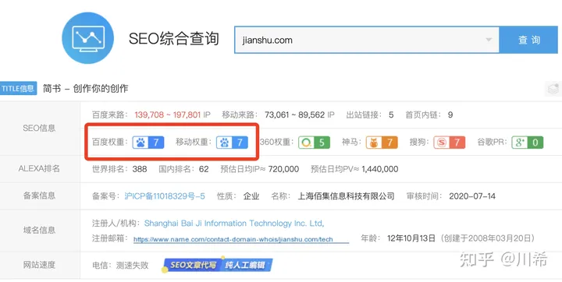Click estimated daily PV 1,440,000
Viewport: 562px width, 282px height.
380,169
